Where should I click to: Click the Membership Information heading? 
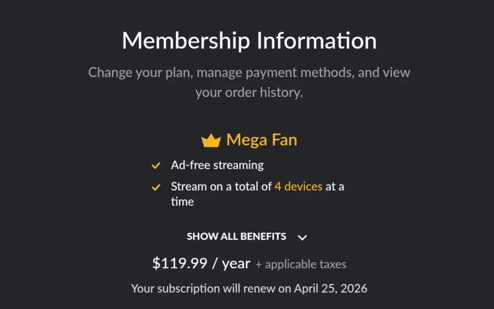pyautogui.click(x=249, y=41)
